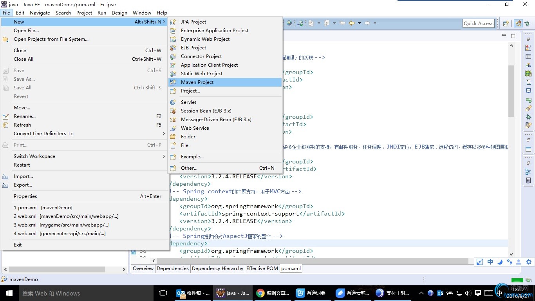Select JPA Project in the New submenu
This screenshot has width=535, height=301.
click(x=225, y=22)
